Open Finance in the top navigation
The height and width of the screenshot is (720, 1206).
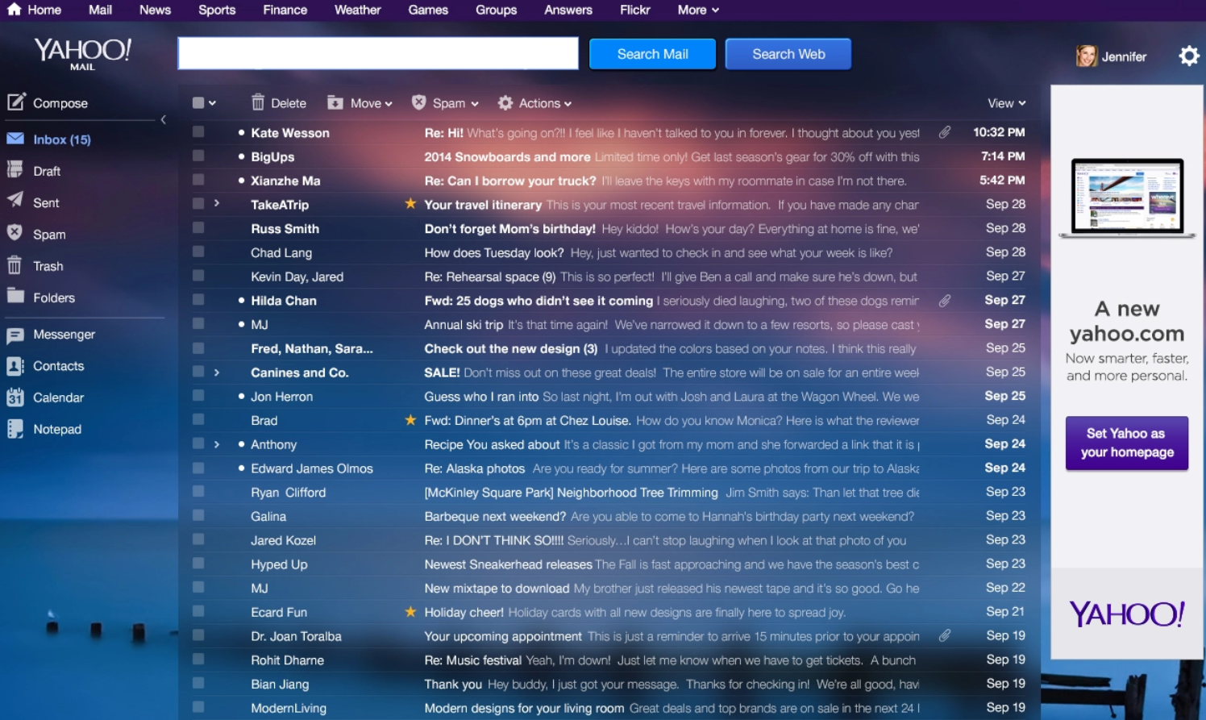point(285,10)
